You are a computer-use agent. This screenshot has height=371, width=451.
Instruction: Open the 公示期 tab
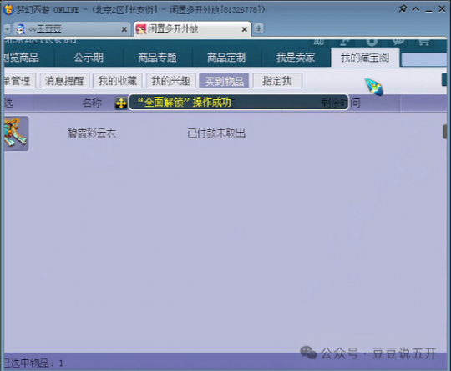point(89,58)
